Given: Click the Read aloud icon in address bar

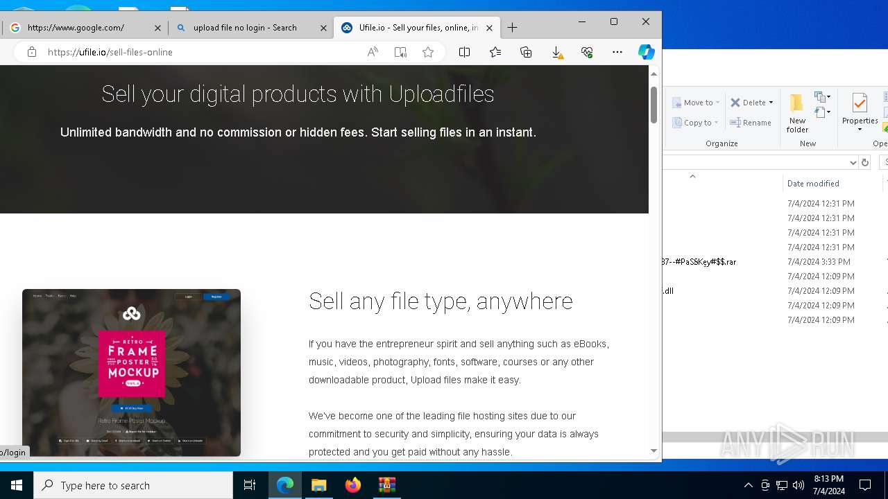Looking at the screenshot, I should tap(373, 52).
